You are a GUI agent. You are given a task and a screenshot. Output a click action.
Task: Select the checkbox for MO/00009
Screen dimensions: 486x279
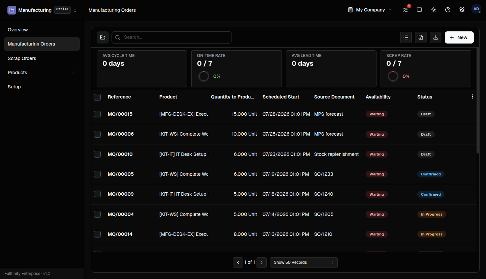[x=97, y=194]
